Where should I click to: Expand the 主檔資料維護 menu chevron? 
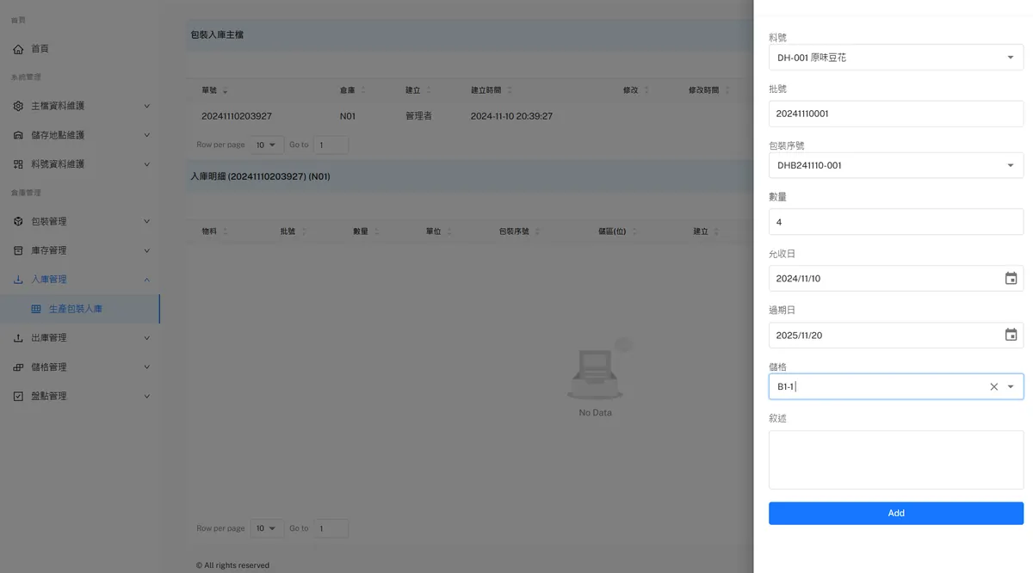pyautogui.click(x=146, y=106)
